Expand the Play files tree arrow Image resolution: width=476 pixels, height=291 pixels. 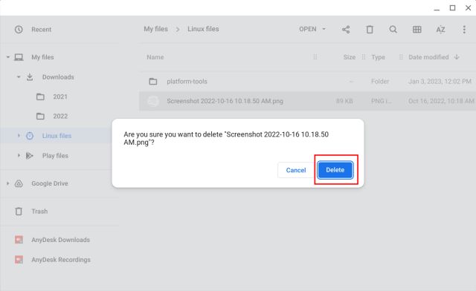19,155
